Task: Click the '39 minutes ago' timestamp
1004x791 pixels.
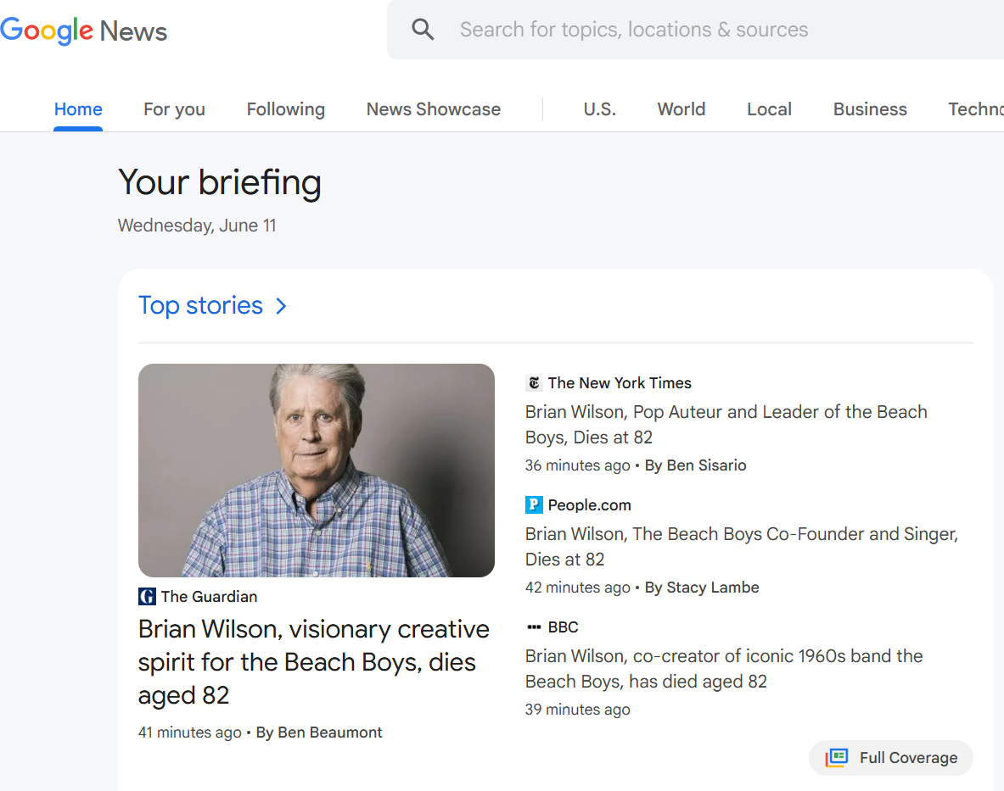Action: coord(578,710)
